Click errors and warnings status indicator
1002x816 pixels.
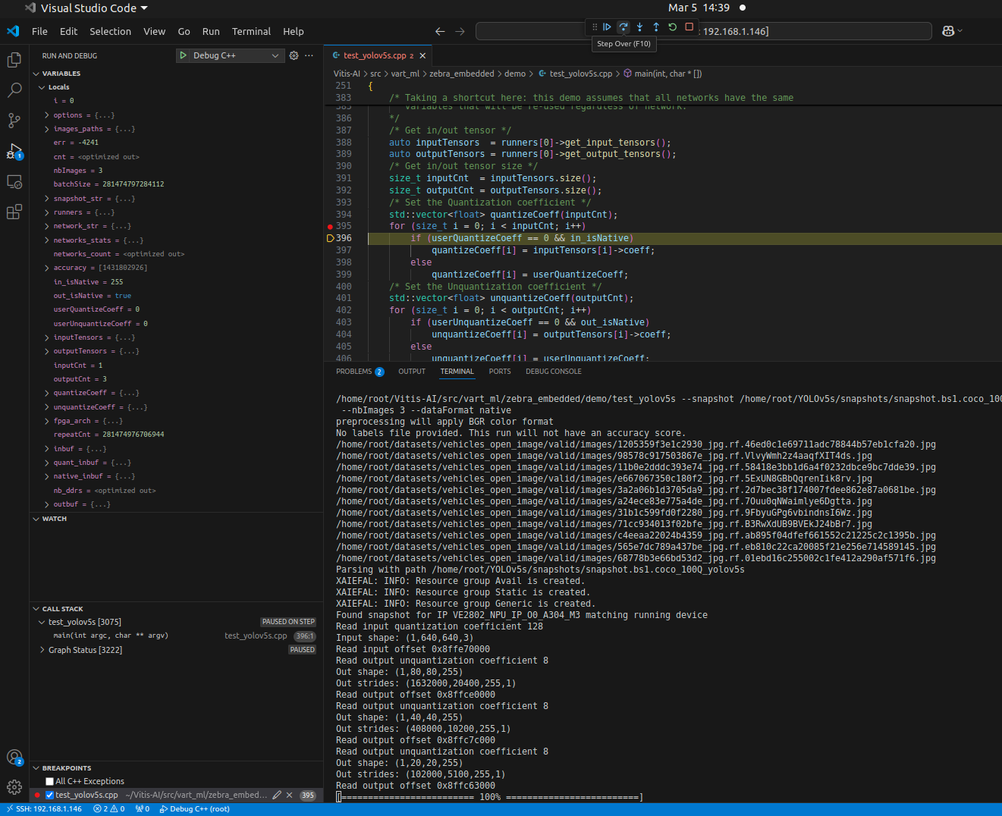coord(108,809)
